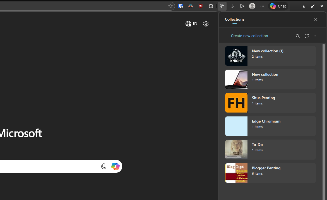Viewport: 327px width, 200px height.
Task: Open the user profile avatar
Action: (252, 6)
